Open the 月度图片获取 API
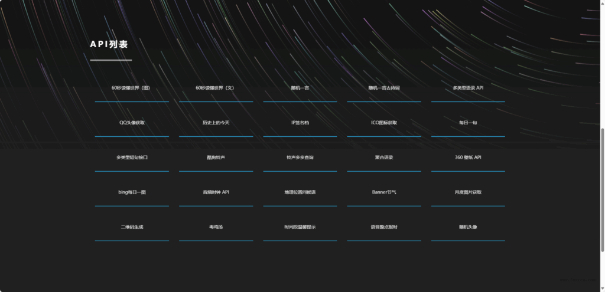605x292 pixels. 468,192
